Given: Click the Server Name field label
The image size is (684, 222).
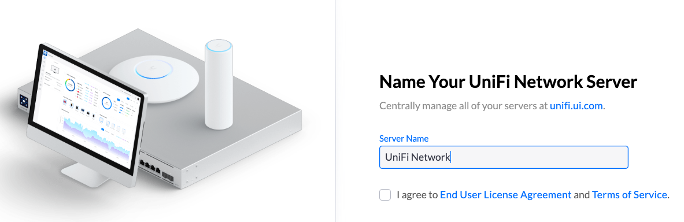Looking at the screenshot, I should [404, 138].
